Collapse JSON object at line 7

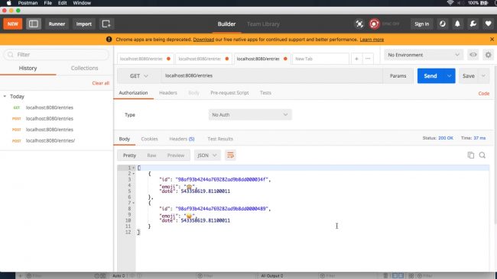pyautogui.click(x=134, y=203)
